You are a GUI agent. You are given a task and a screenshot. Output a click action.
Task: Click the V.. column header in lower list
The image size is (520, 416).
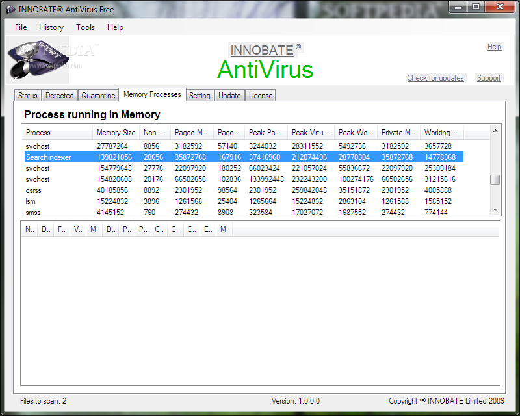coord(78,229)
